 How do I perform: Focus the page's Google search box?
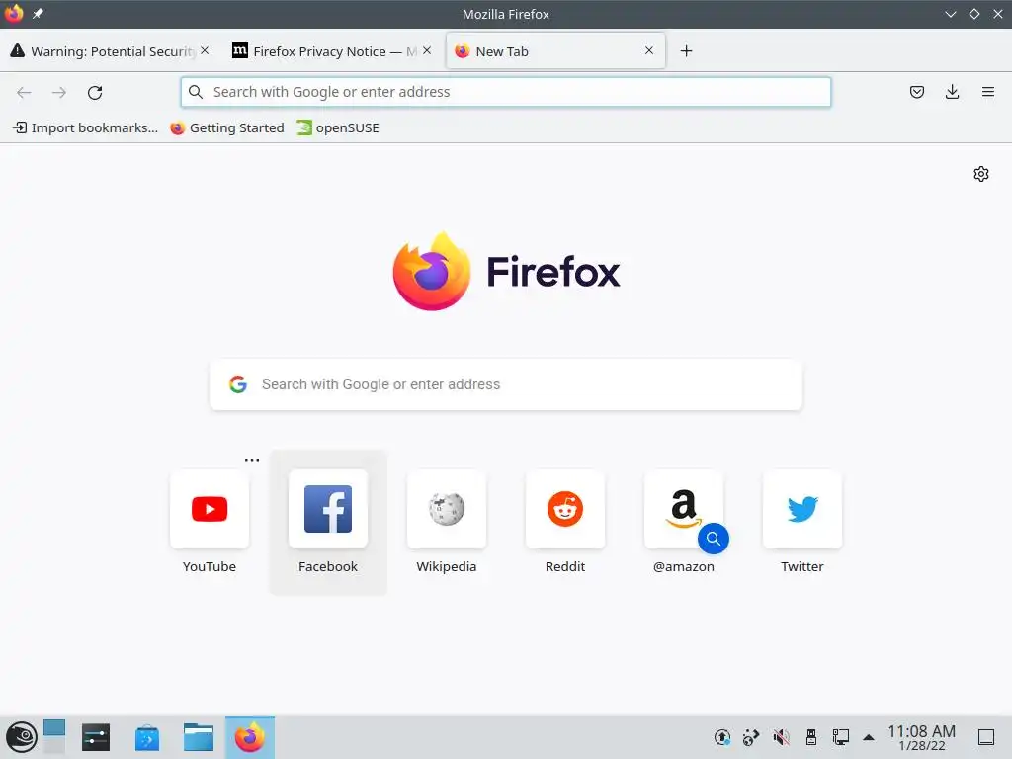tap(506, 384)
